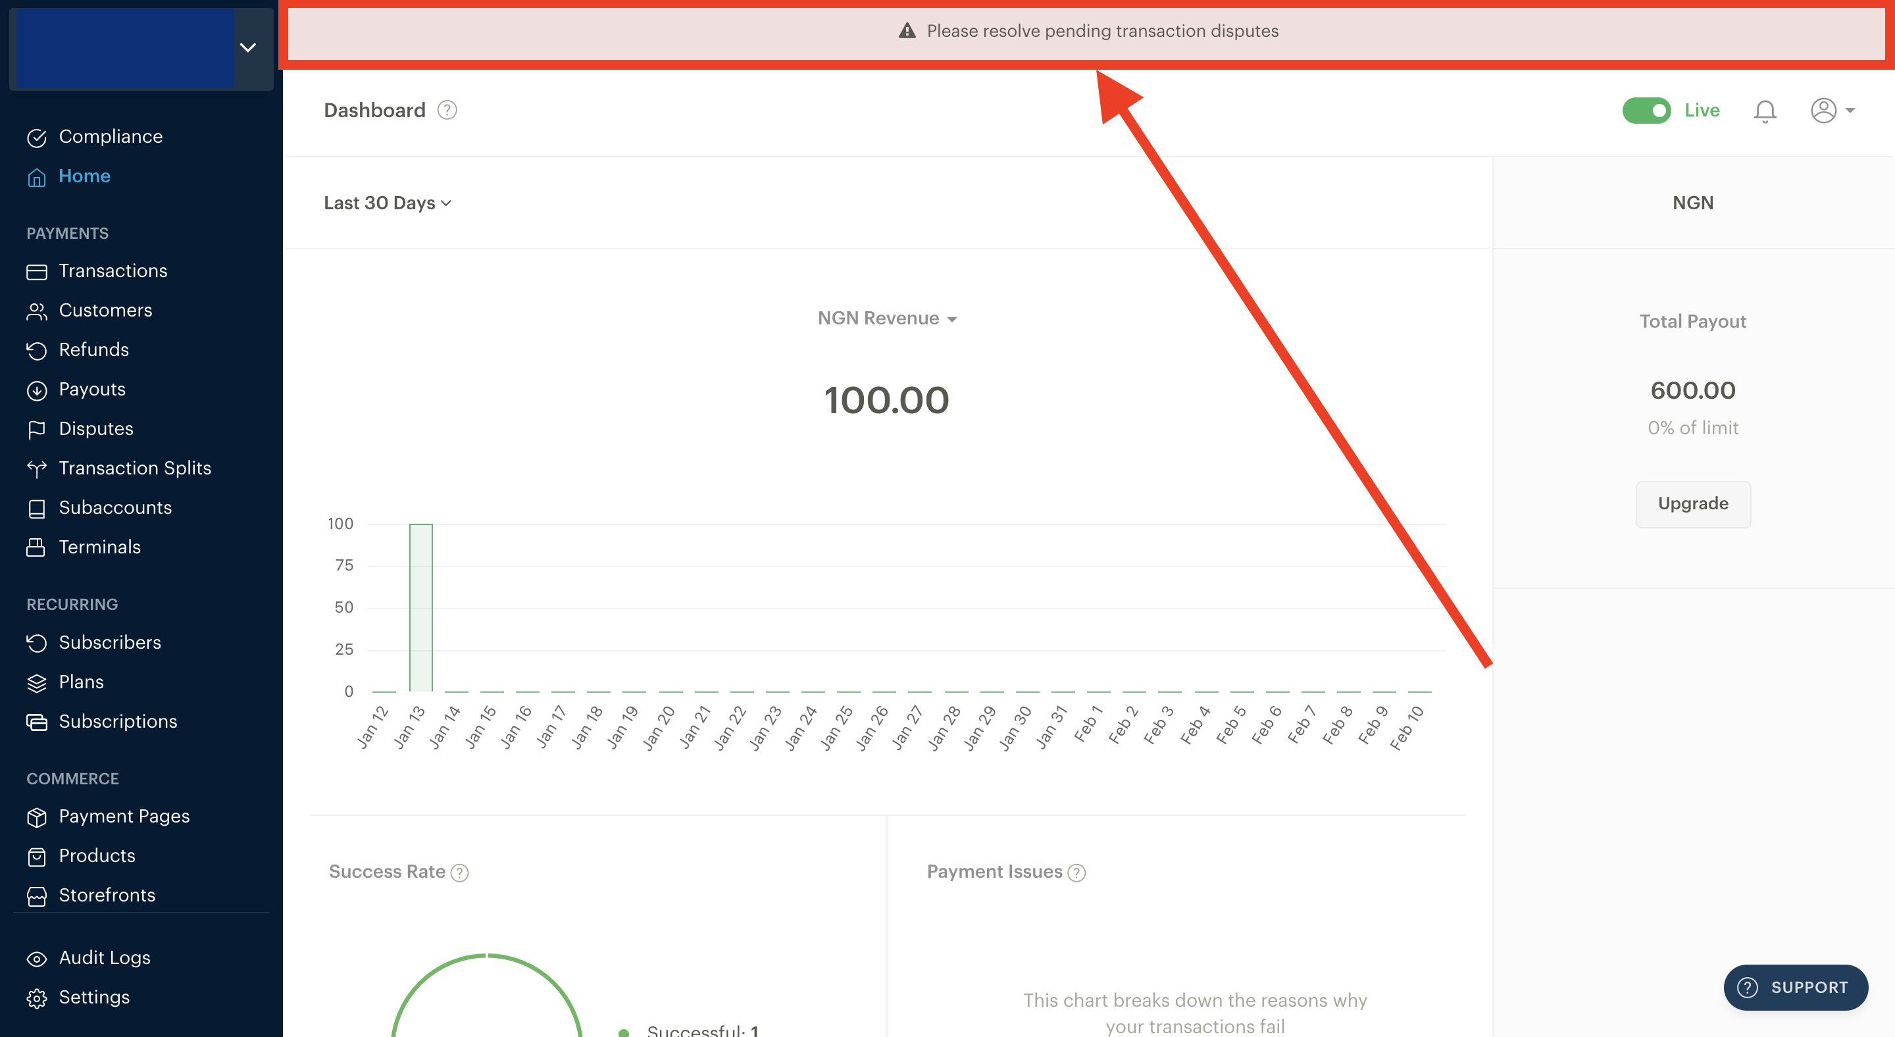Open the NGN Revenue dropdown
The image size is (1895, 1037).
[886, 318]
